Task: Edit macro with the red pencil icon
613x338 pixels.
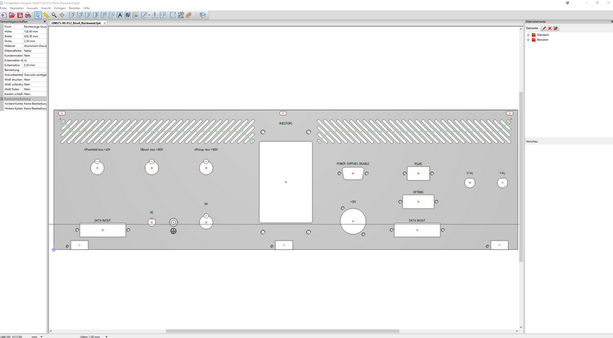Action: coord(544,28)
